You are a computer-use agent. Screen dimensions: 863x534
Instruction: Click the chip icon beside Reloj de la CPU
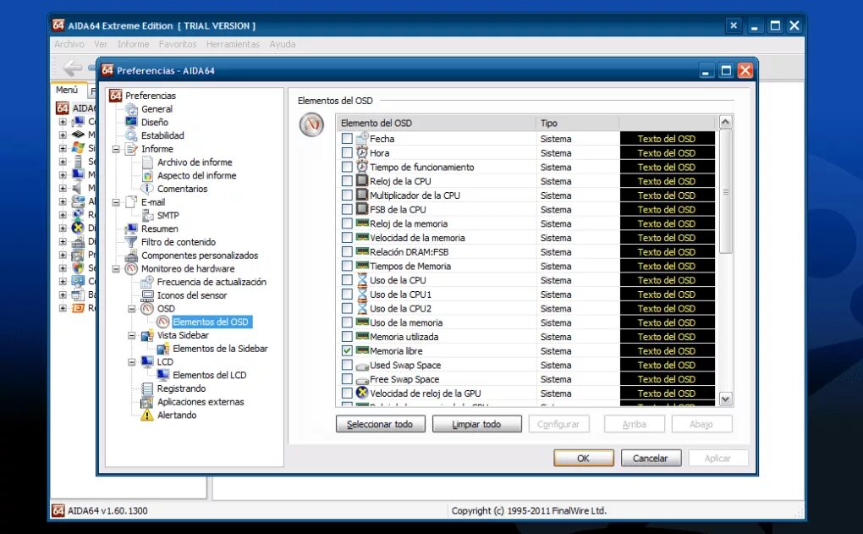pyautogui.click(x=361, y=180)
